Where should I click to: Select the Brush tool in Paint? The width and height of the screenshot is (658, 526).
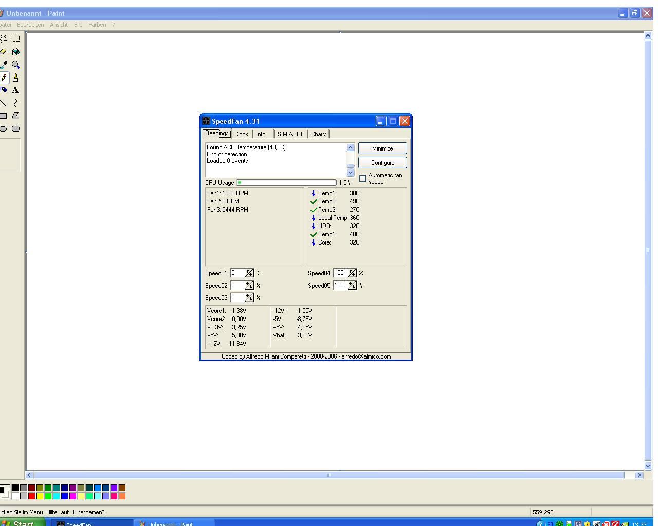[16, 78]
